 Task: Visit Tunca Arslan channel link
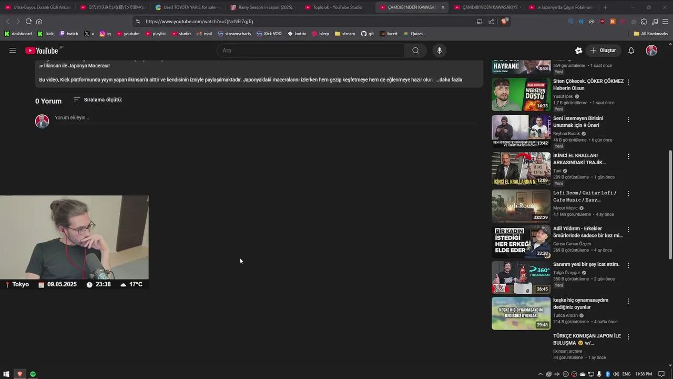(x=565, y=315)
